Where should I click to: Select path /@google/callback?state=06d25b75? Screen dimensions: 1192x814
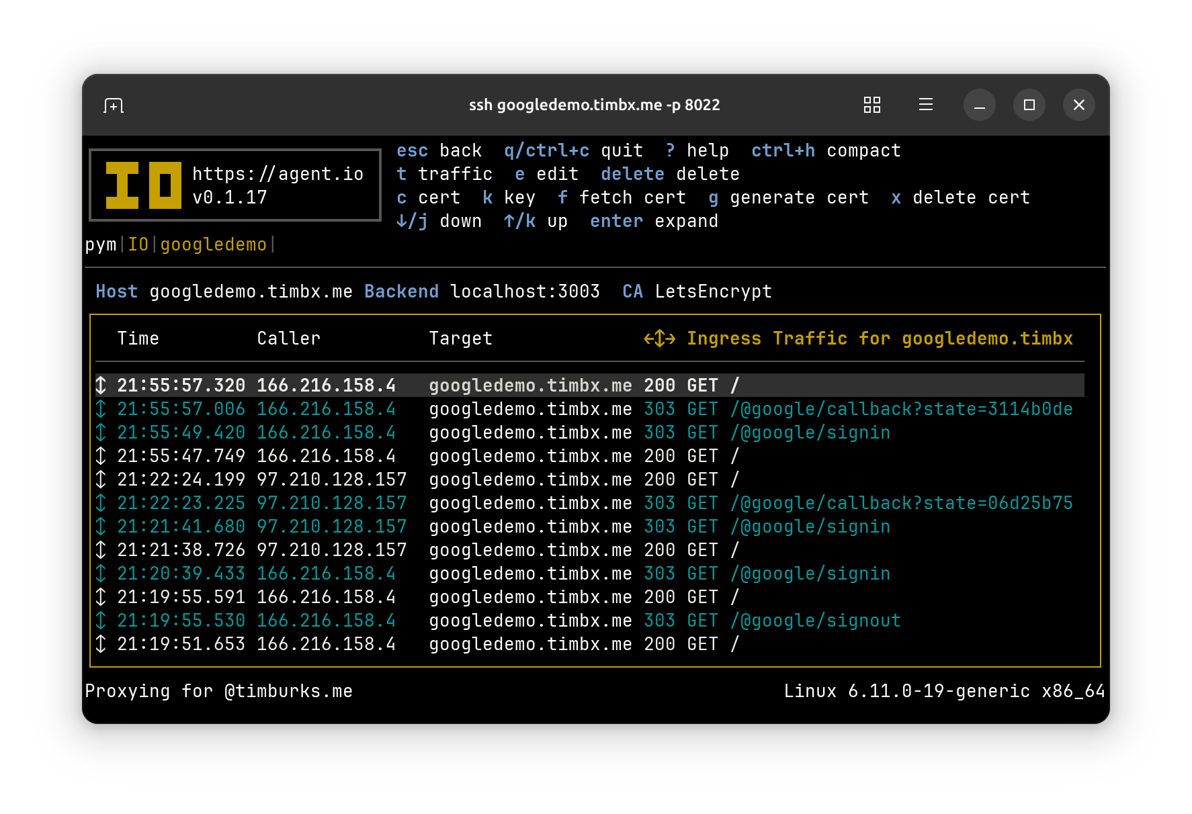click(x=901, y=503)
